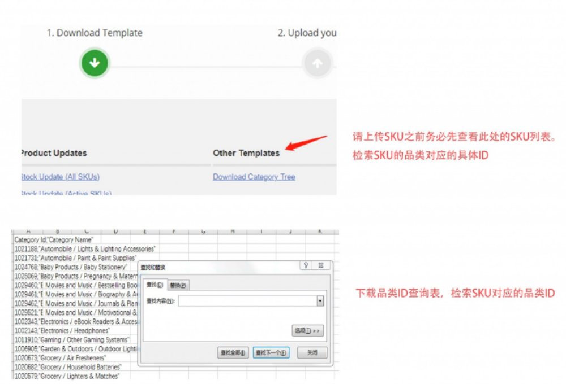Viewport: 566px width, 384px height.
Task: Click the 关闭 button in the dialog
Action: (x=312, y=353)
